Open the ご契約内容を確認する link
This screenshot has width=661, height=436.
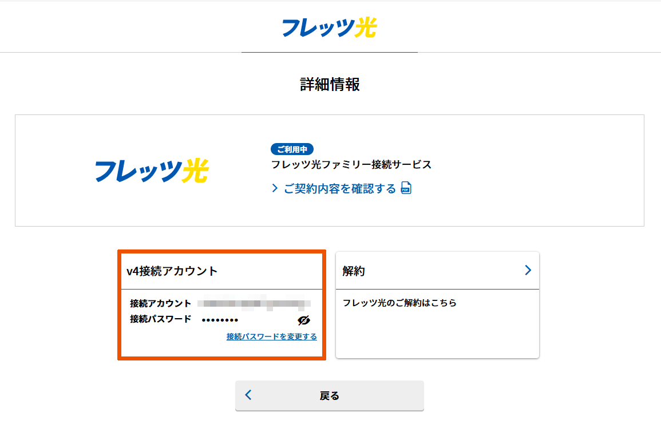339,189
